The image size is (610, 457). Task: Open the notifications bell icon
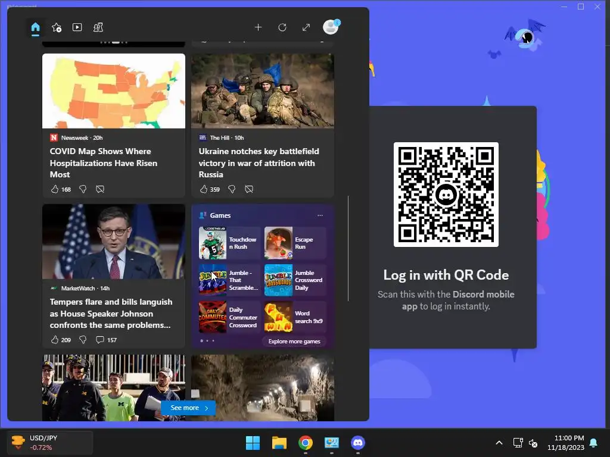(594, 443)
